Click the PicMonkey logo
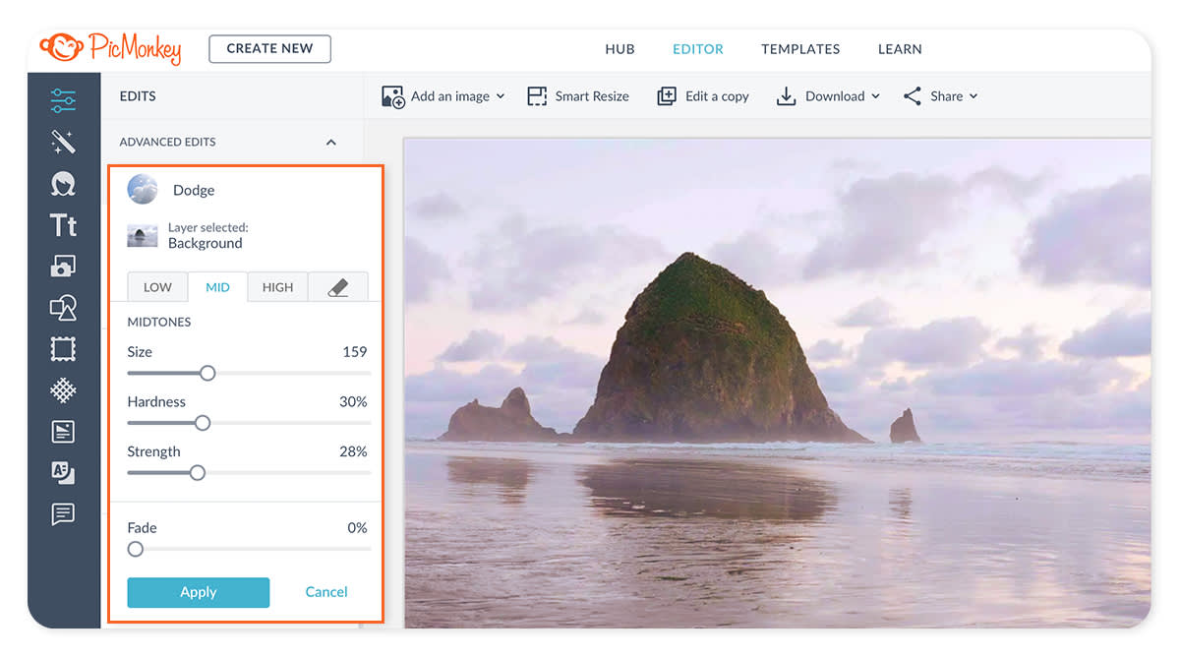Screen dimensions: 1180x658 110,47
